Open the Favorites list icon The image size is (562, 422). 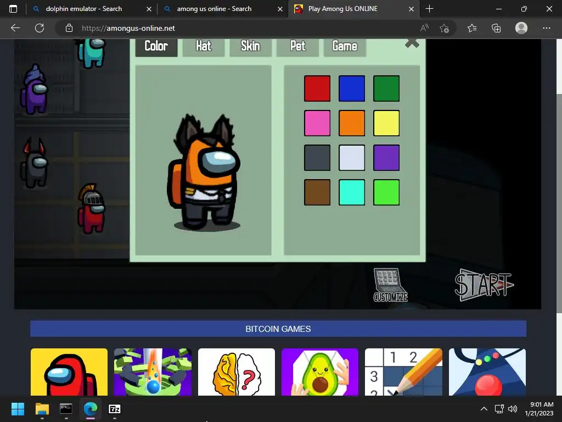point(472,28)
